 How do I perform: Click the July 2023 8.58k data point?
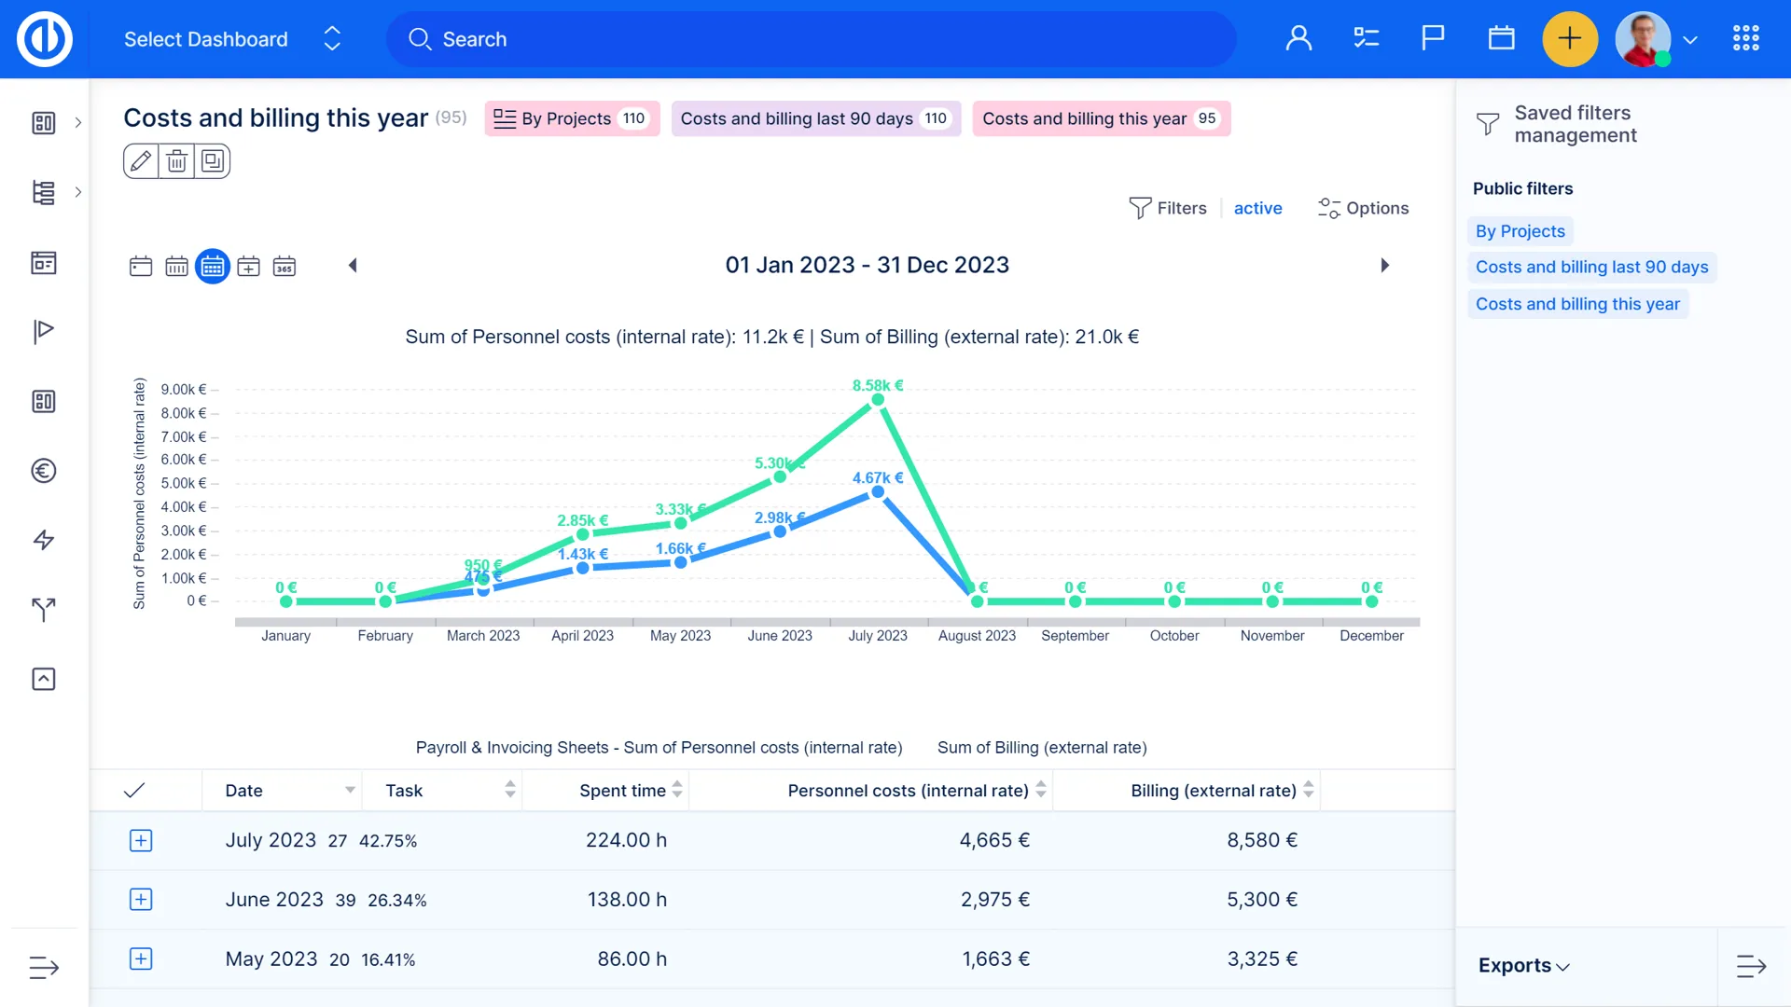pyautogui.click(x=878, y=400)
